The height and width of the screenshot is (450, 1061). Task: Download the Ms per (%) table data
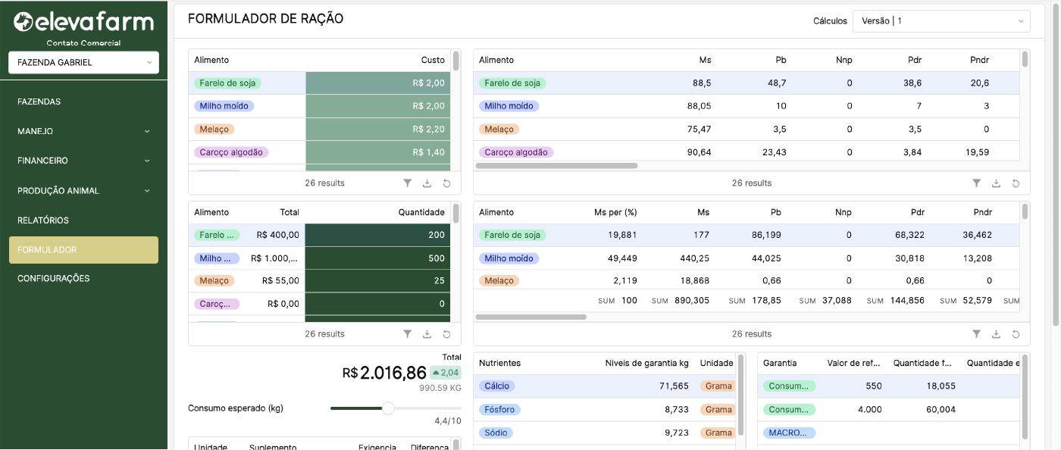point(996,334)
